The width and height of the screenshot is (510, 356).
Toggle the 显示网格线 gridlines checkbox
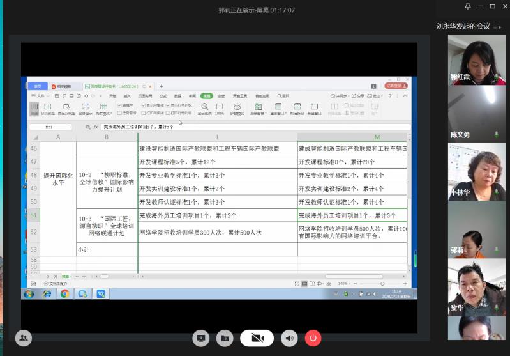(142, 105)
